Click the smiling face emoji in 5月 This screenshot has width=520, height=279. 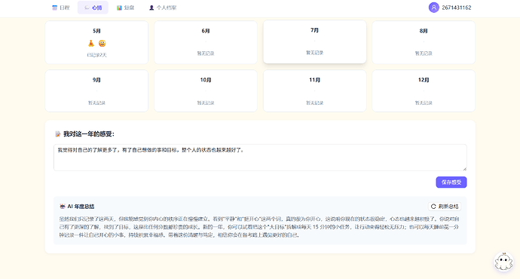pyautogui.click(x=102, y=43)
